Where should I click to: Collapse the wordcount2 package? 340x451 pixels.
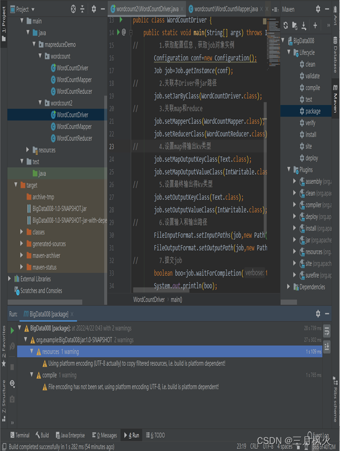pos(40,103)
